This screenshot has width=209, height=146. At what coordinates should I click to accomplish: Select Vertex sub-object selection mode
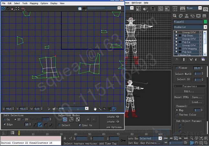65,120
